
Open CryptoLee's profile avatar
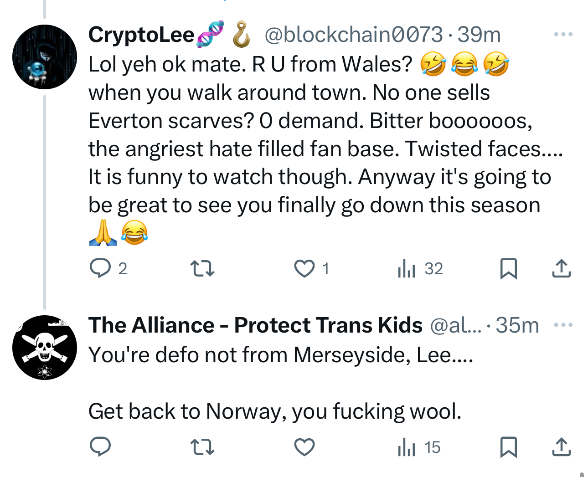(45, 57)
